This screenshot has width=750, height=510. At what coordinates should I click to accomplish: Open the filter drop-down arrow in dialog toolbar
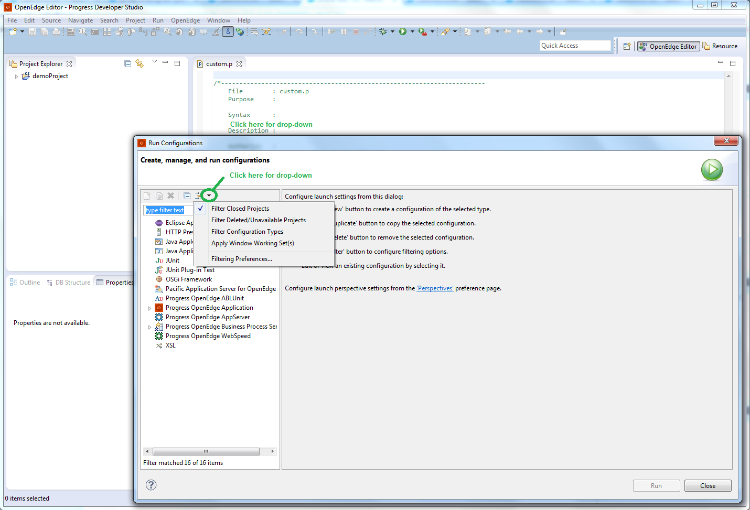pos(209,196)
